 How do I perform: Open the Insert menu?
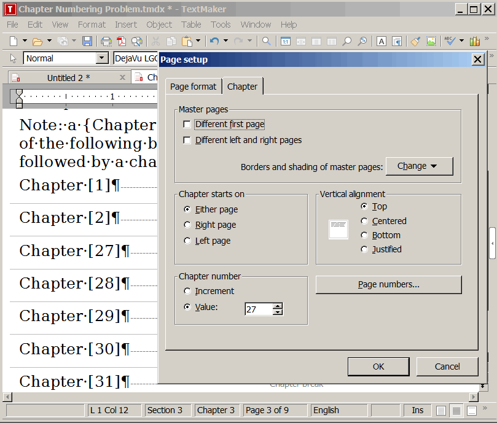[x=126, y=25]
